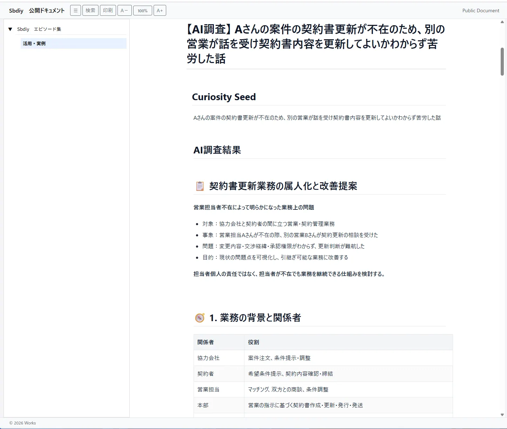Click the 関係者 table column header
This screenshot has height=429, width=507.
pos(219,342)
